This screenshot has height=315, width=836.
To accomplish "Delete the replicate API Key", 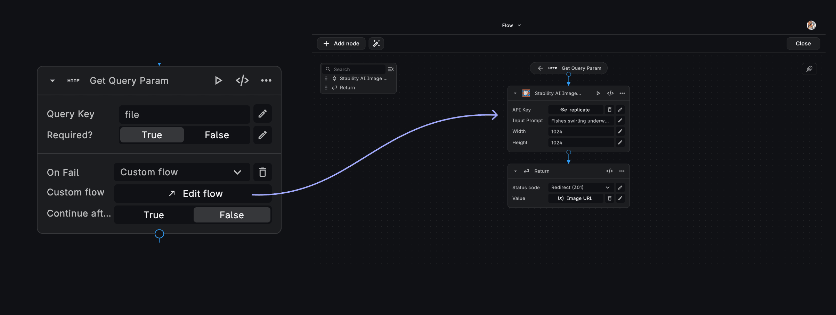I will click(x=609, y=110).
